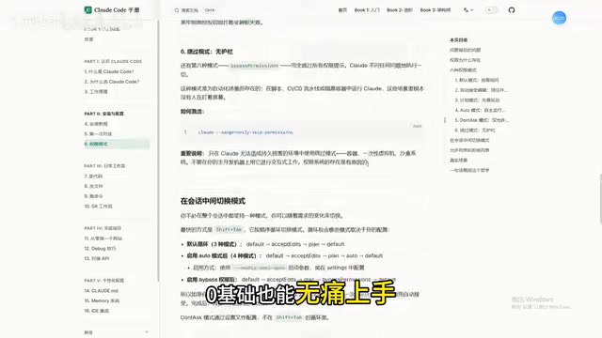
Task: Jump to the 真实场景 TOC entry
Action: click(458, 161)
